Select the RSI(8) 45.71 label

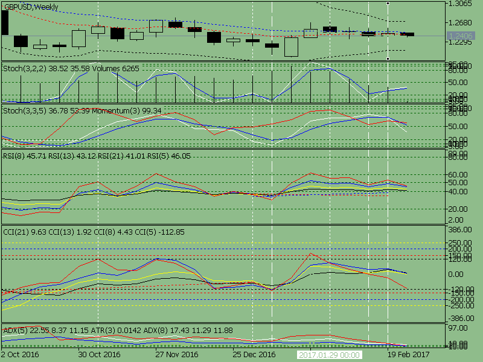(x=25, y=156)
